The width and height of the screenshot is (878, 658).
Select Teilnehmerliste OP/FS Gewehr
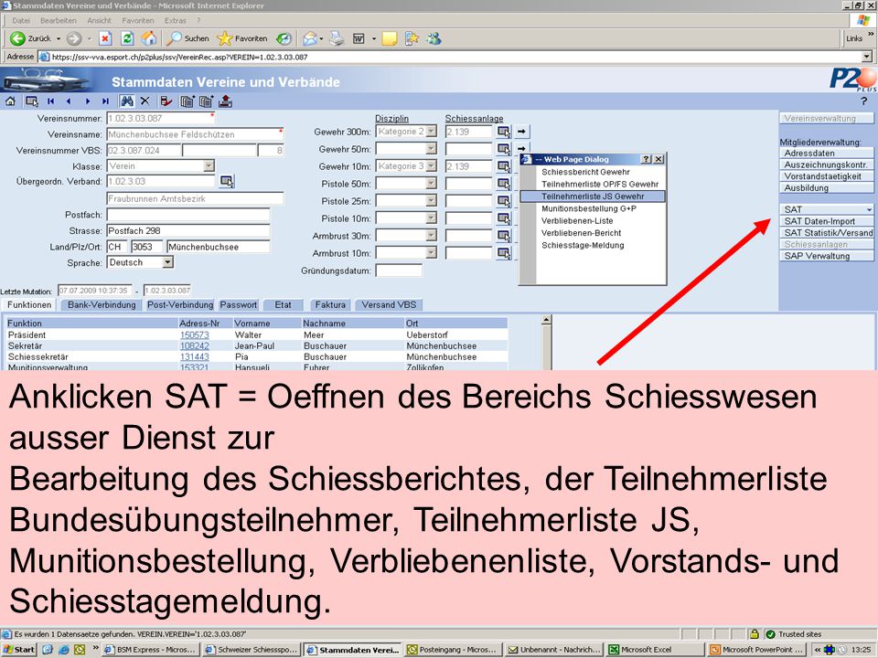(600, 184)
